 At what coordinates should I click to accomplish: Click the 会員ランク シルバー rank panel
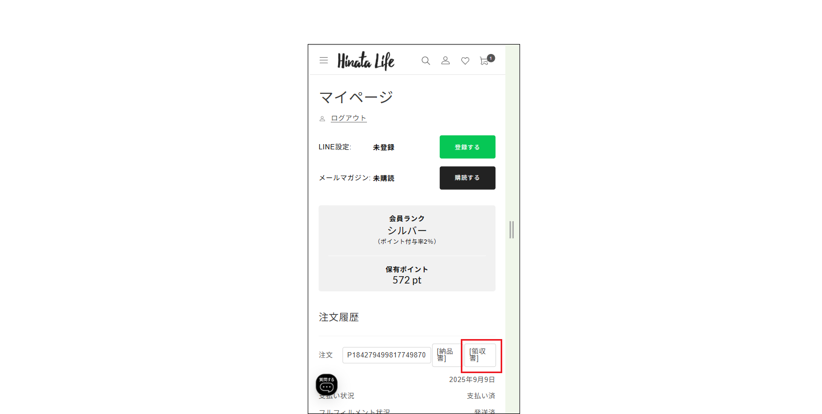pyautogui.click(x=407, y=230)
